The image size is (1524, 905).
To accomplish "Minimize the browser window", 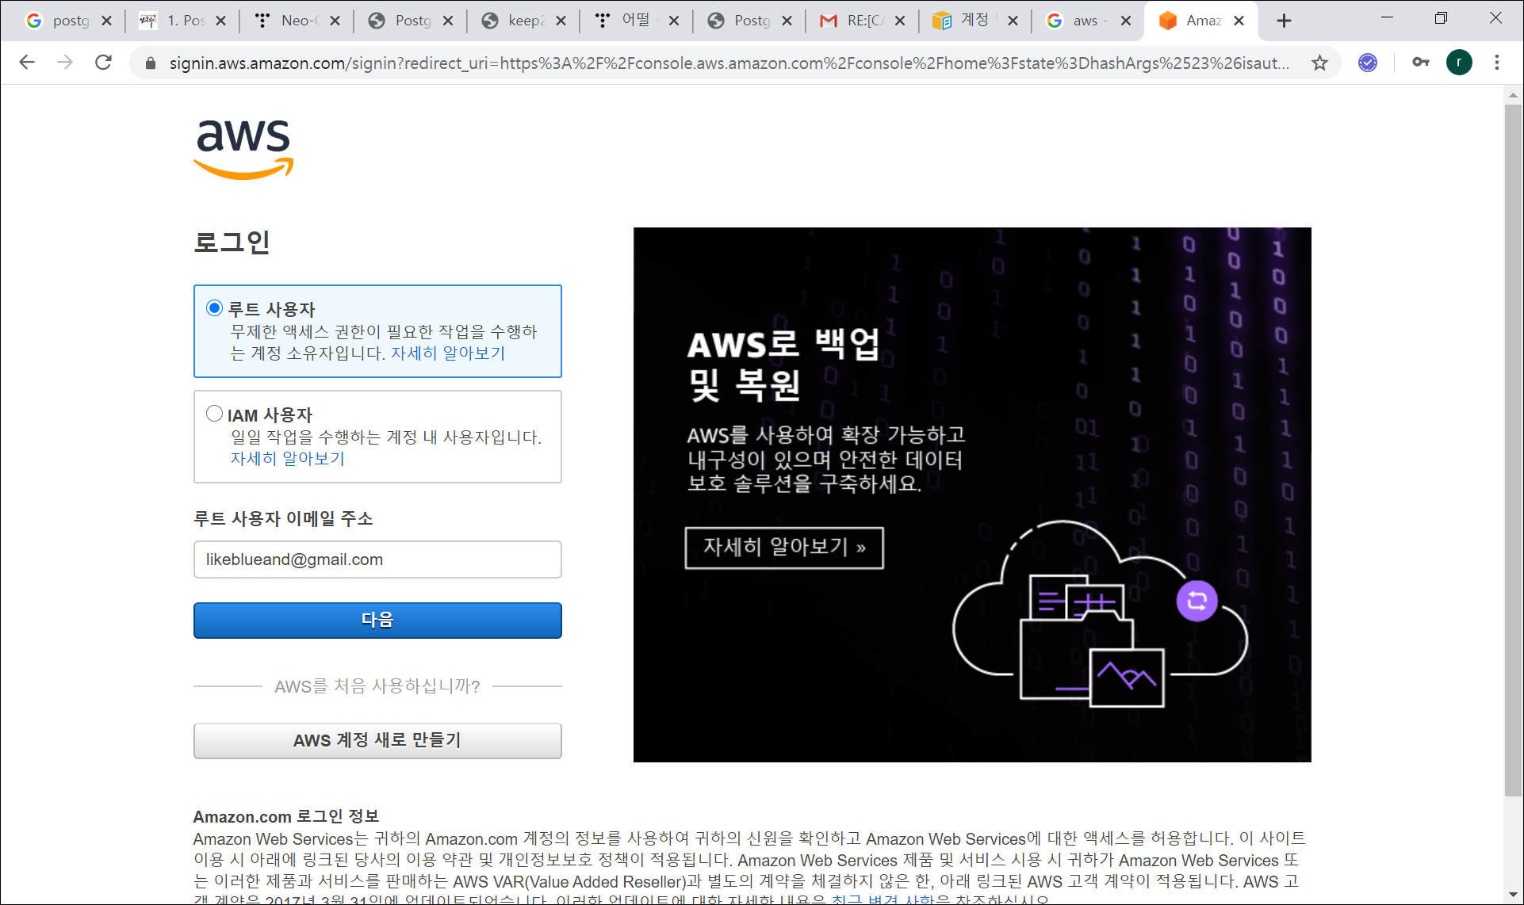I will (x=1387, y=17).
